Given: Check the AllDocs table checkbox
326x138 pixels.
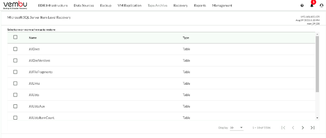Looking at the screenshot, I should pyautogui.click(x=15, y=49).
